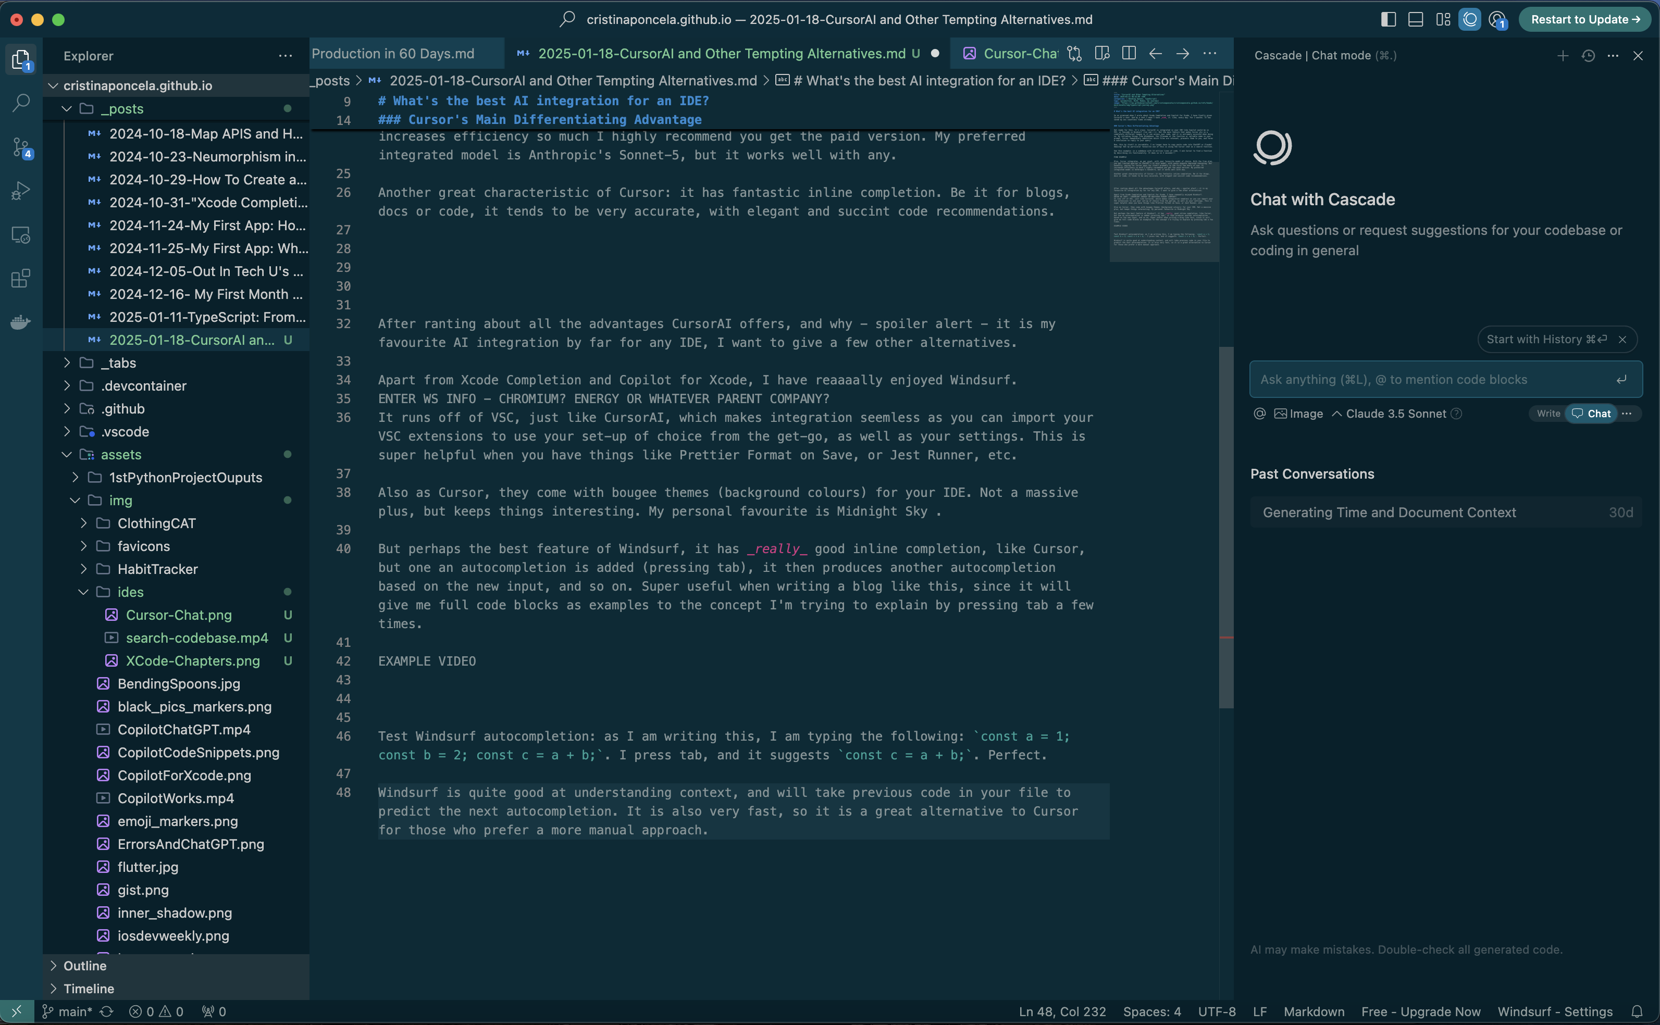Change Markdown language mode in status bar
The height and width of the screenshot is (1025, 1660).
click(1314, 1011)
